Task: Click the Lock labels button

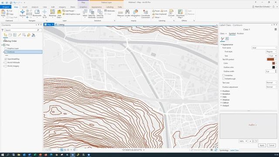Action: (x=164, y=11)
